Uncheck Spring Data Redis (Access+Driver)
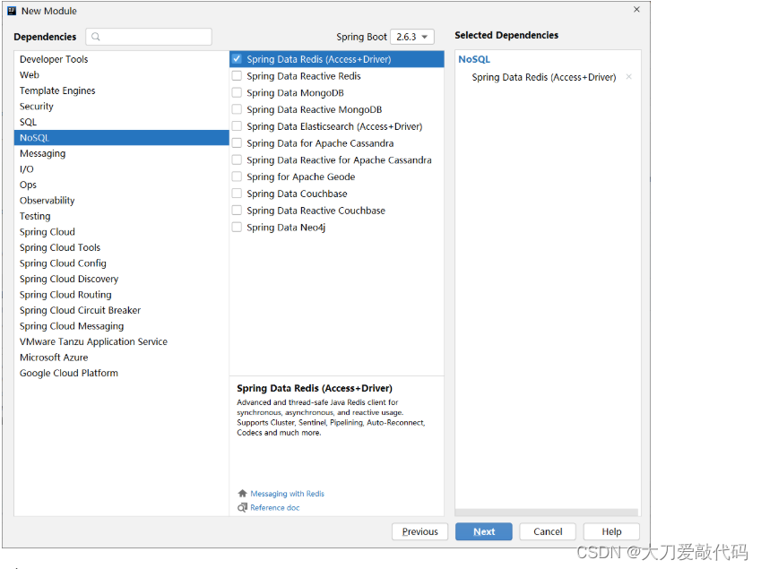This screenshot has width=761, height=569. point(237,59)
